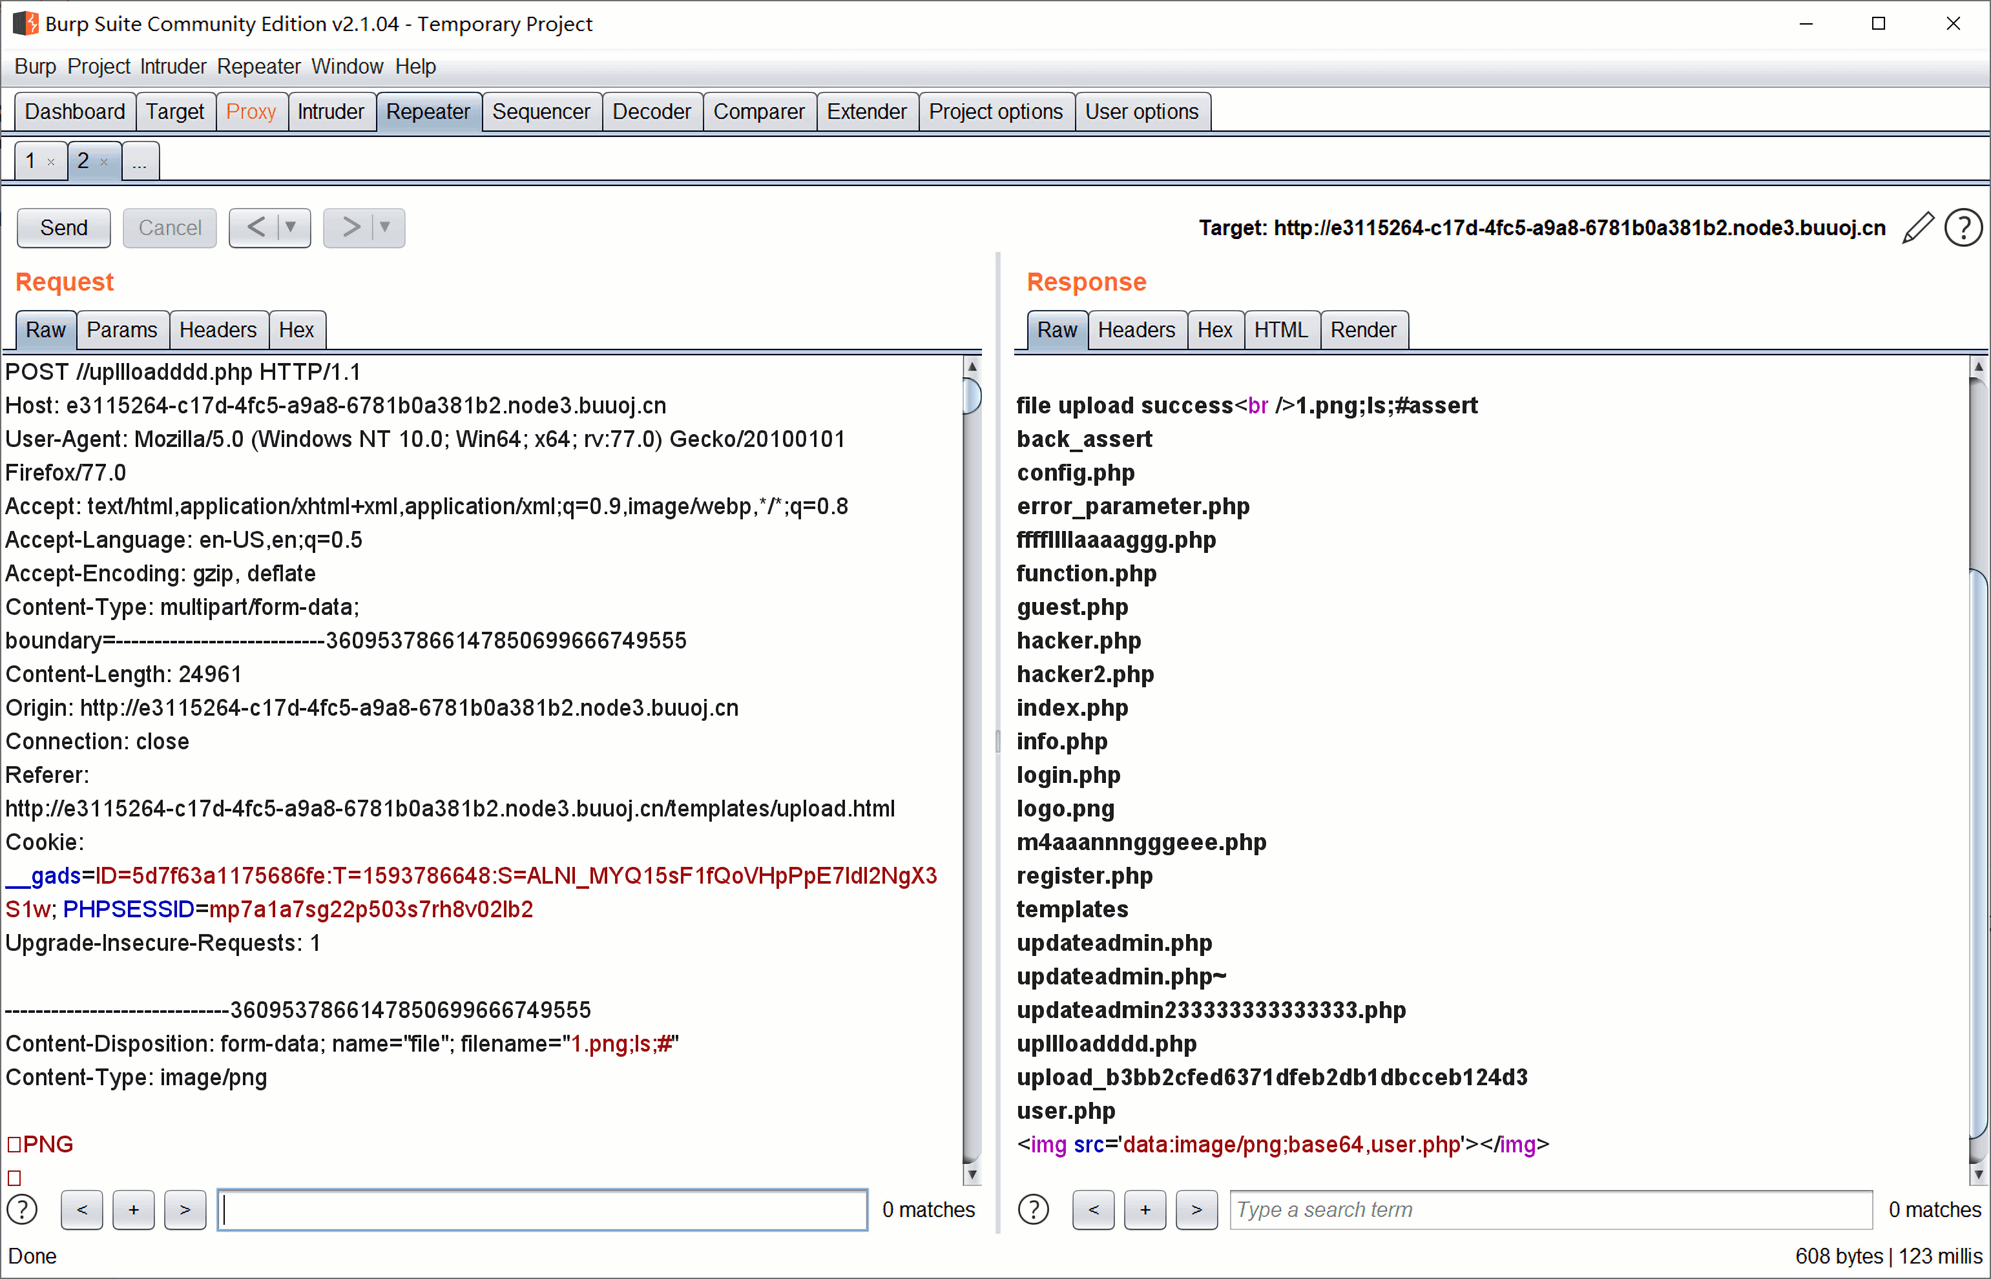Go back to previous request in history
This screenshot has height=1279, width=1991.
click(x=256, y=227)
